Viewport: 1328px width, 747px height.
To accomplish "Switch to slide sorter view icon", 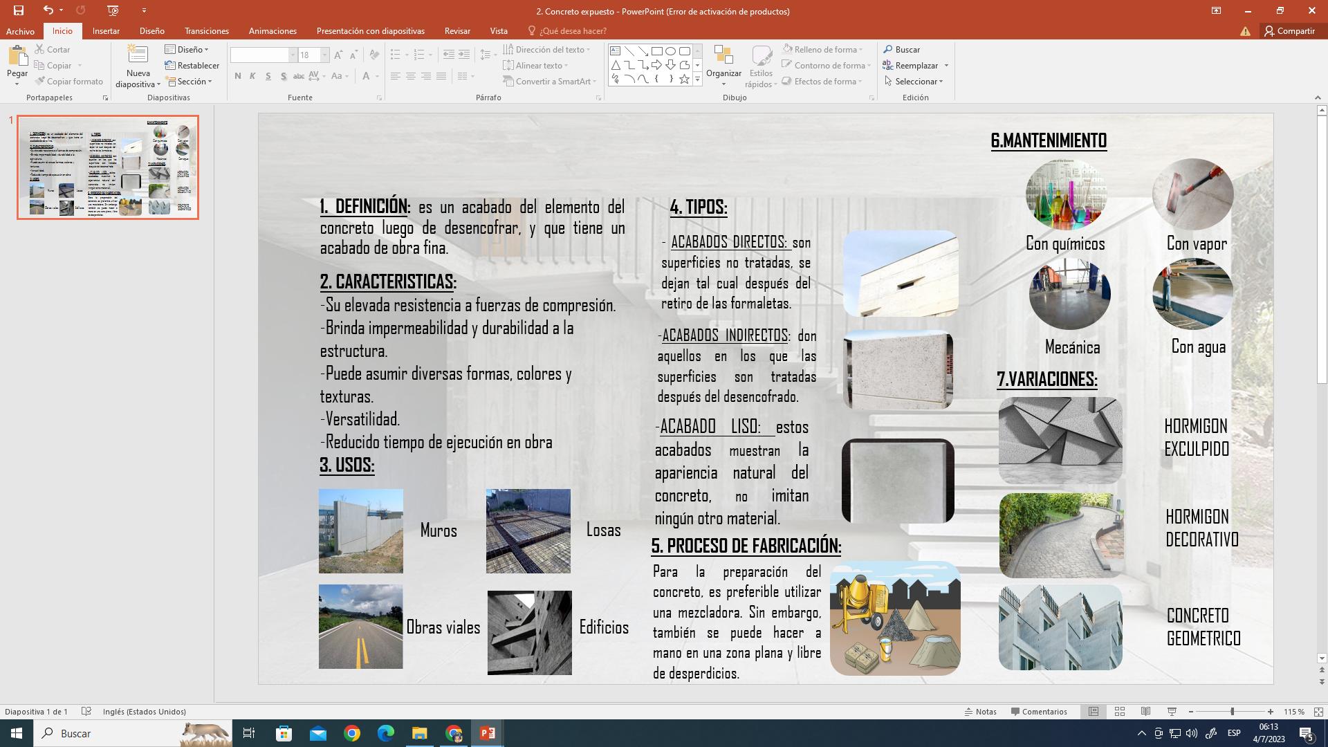I will coord(1120,712).
